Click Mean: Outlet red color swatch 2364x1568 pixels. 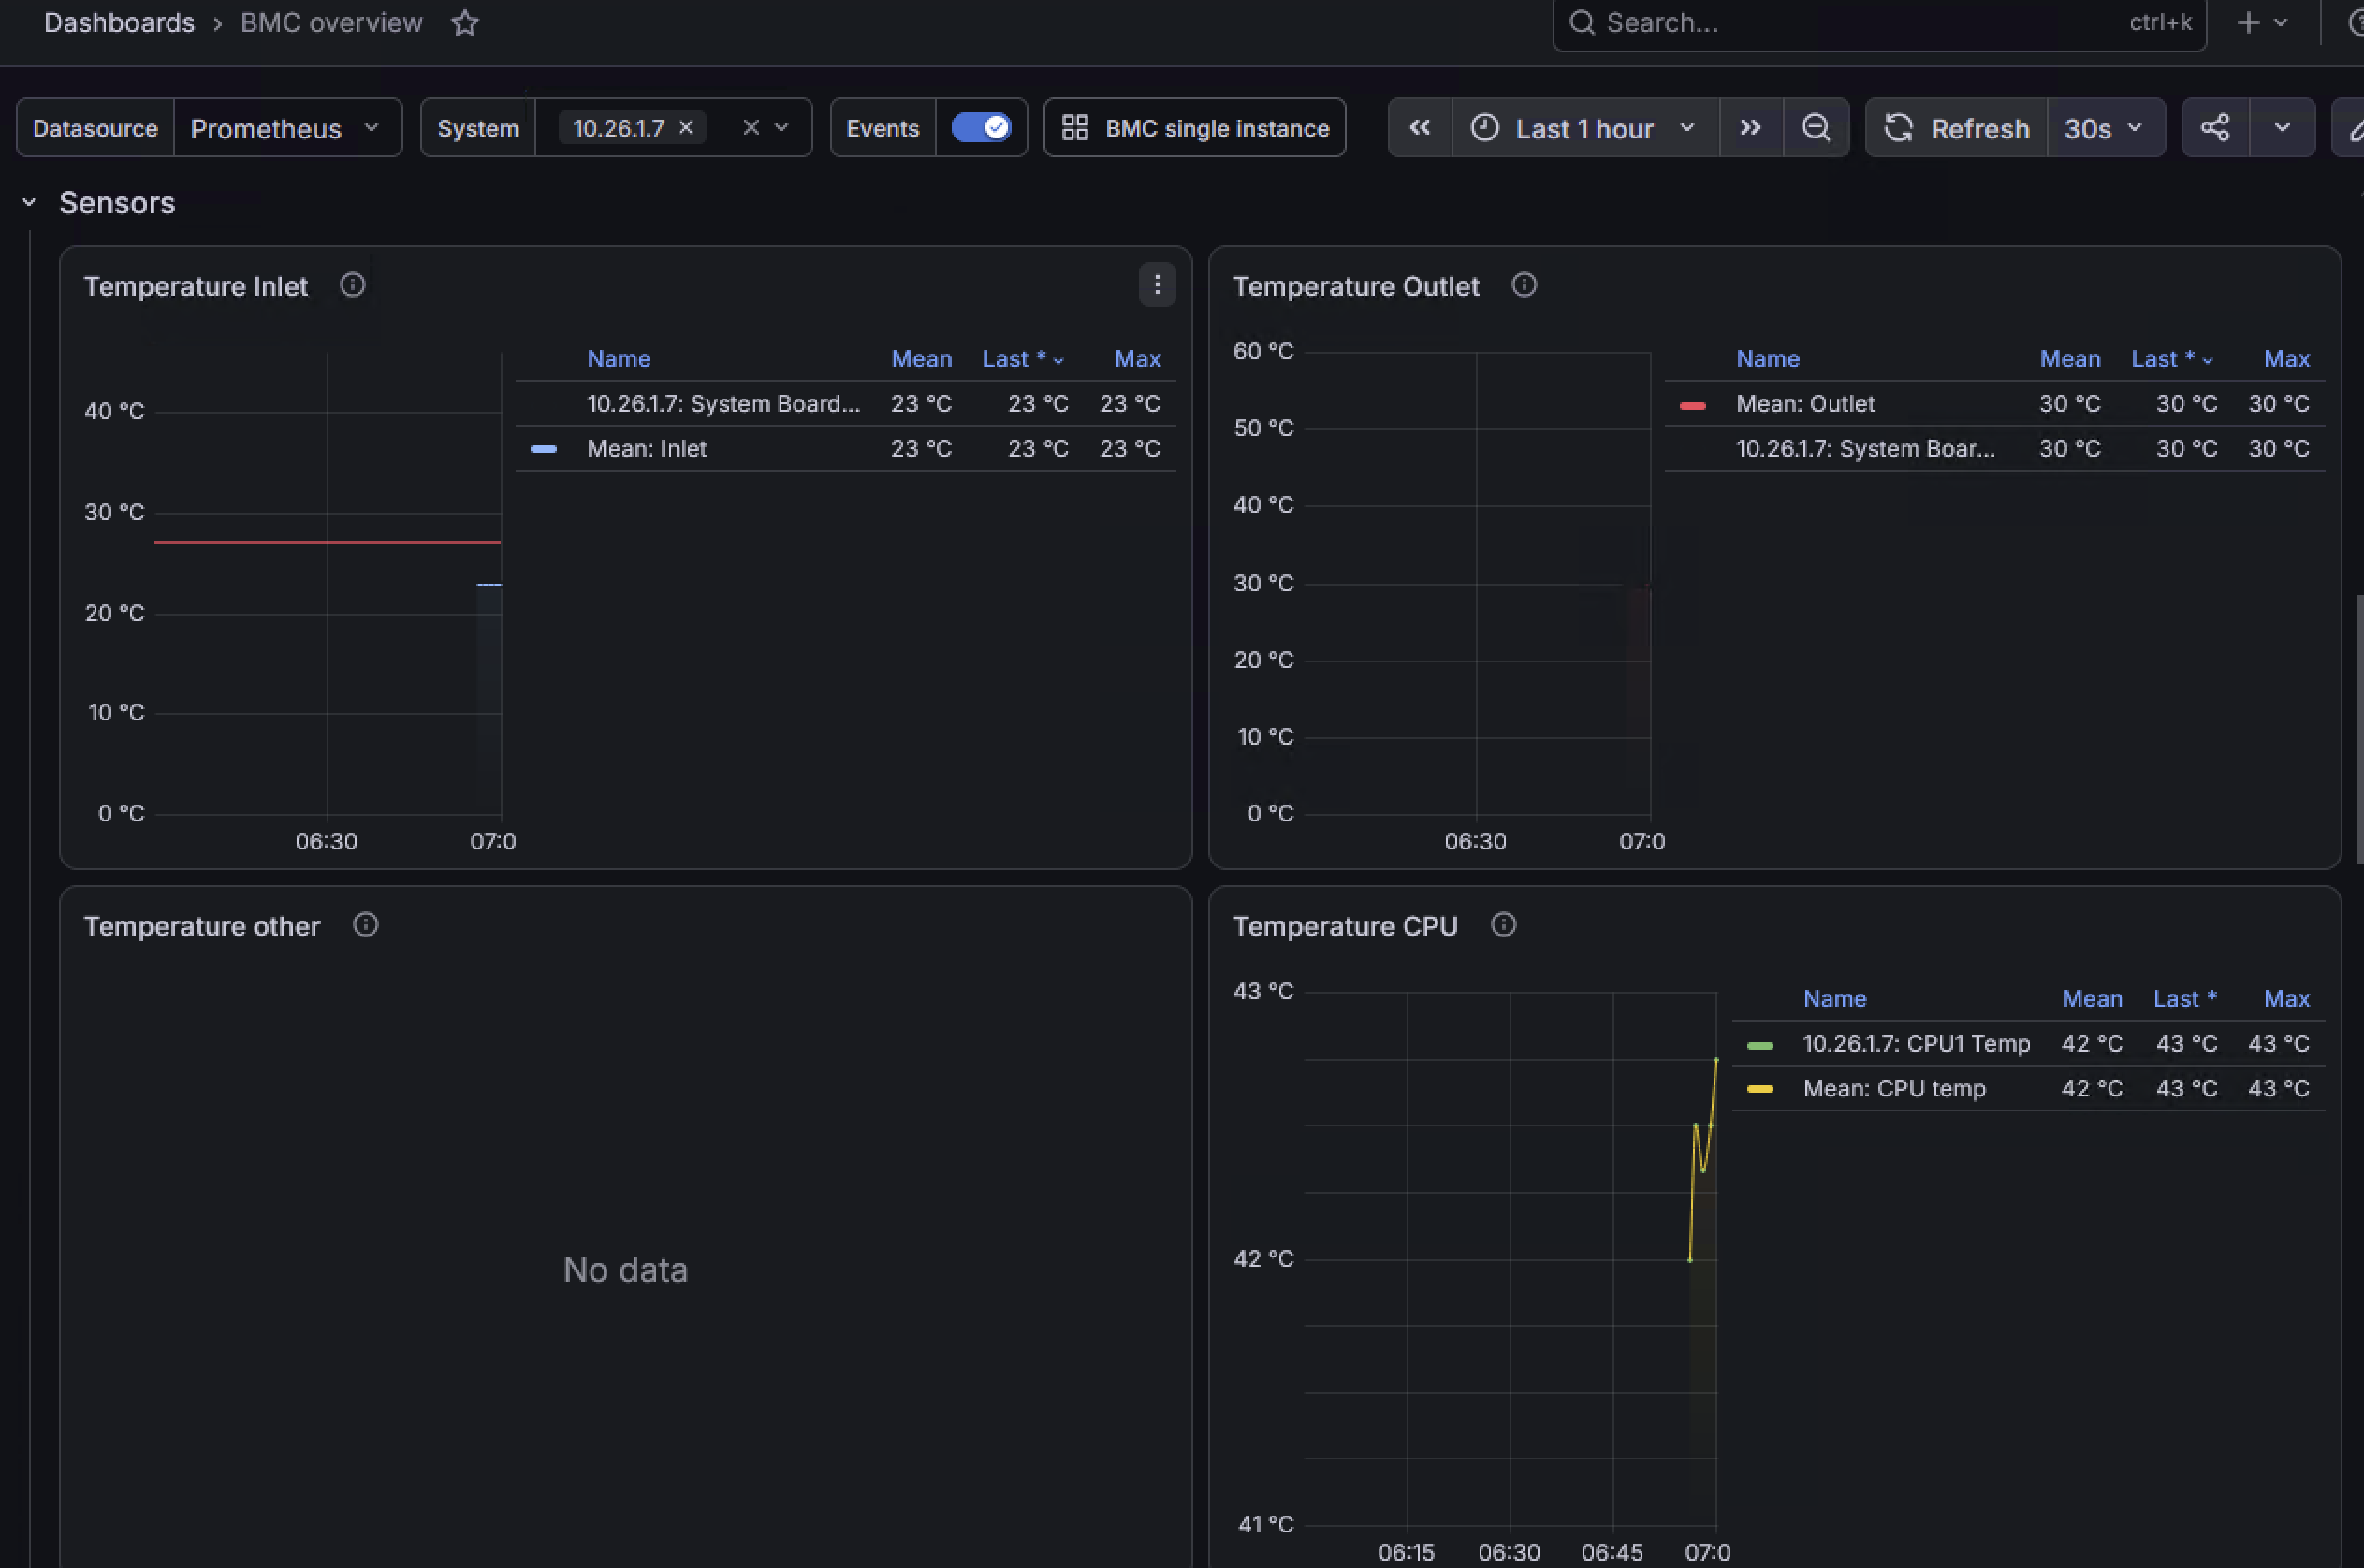click(1693, 405)
